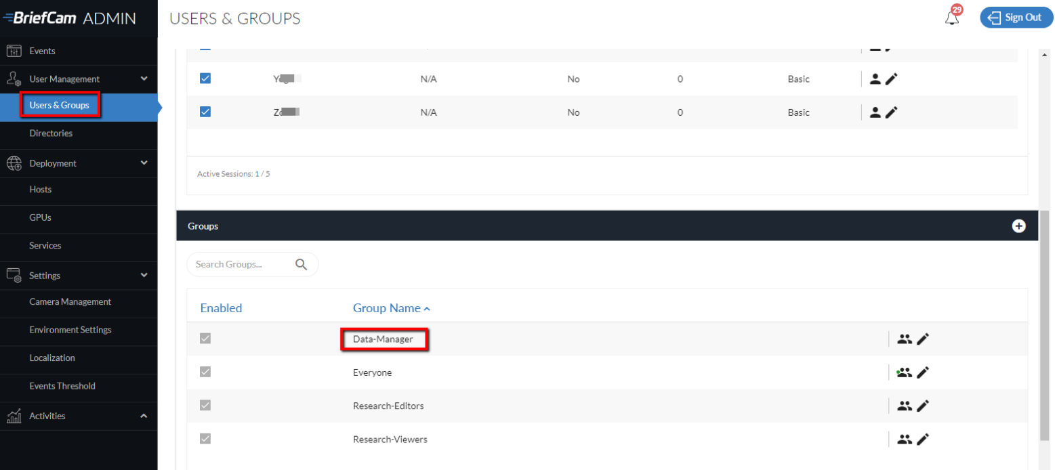Edit the Data-Manager group

[x=923, y=339]
